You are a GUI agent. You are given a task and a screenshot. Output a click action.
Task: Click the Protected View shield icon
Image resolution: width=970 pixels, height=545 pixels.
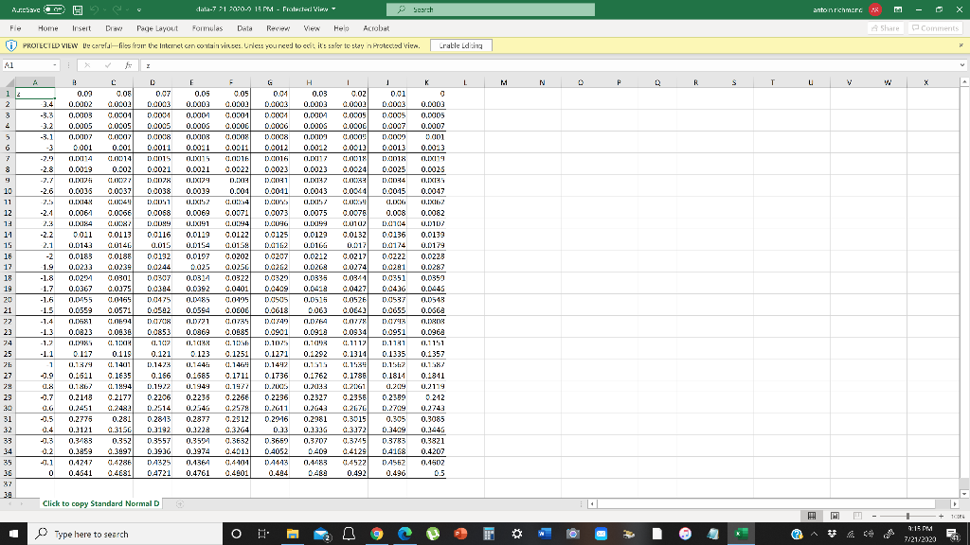[12, 44]
